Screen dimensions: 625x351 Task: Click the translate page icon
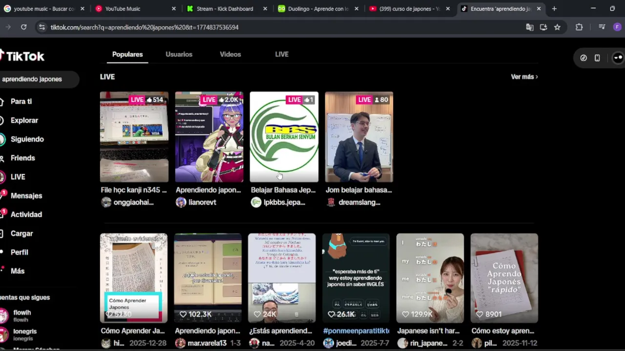pyautogui.click(x=530, y=27)
